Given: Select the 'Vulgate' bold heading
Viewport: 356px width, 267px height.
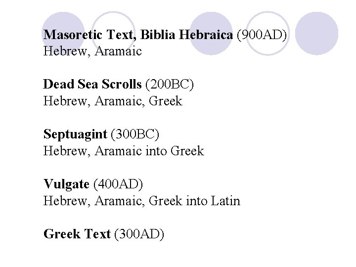Looking at the screenshot, I should coord(66,184).
